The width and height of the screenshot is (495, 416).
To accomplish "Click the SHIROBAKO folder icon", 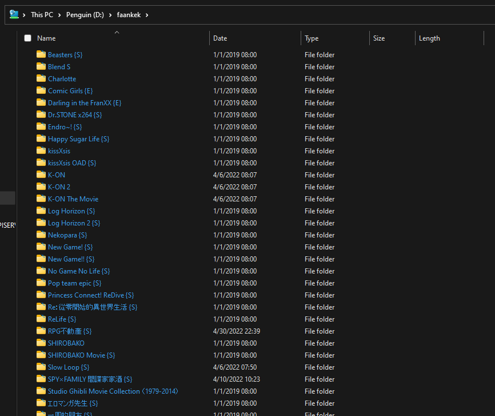I will [x=41, y=343].
